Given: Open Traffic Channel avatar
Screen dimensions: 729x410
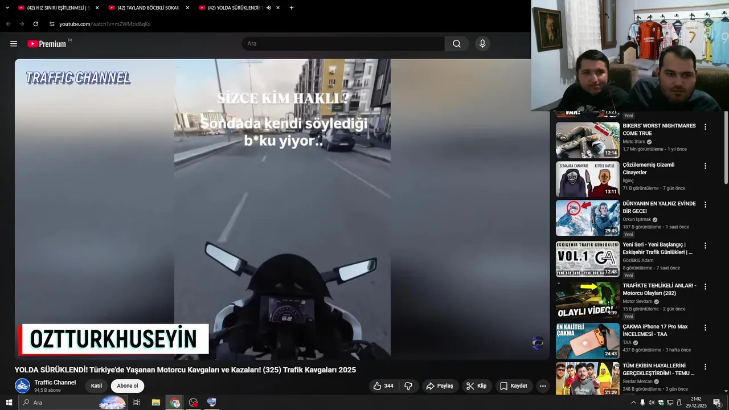Looking at the screenshot, I should 22,386.
